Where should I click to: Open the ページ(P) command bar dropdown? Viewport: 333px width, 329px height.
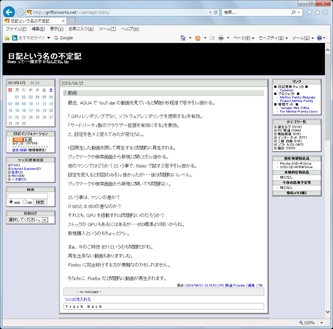click(243, 38)
